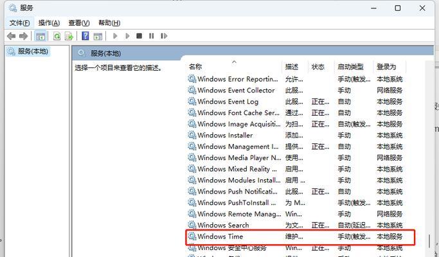Click the Start service play icon
This screenshot has width=439, height=257.
tap(115, 36)
